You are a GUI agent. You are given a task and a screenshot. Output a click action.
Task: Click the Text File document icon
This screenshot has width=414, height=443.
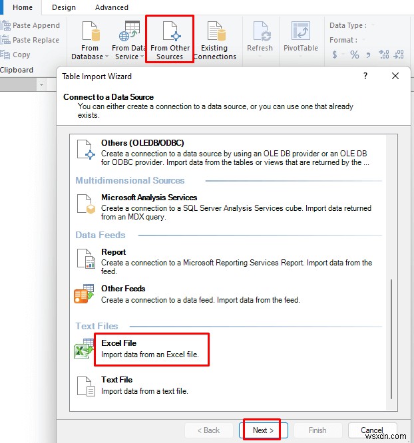pyautogui.click(x=86, y=386)
